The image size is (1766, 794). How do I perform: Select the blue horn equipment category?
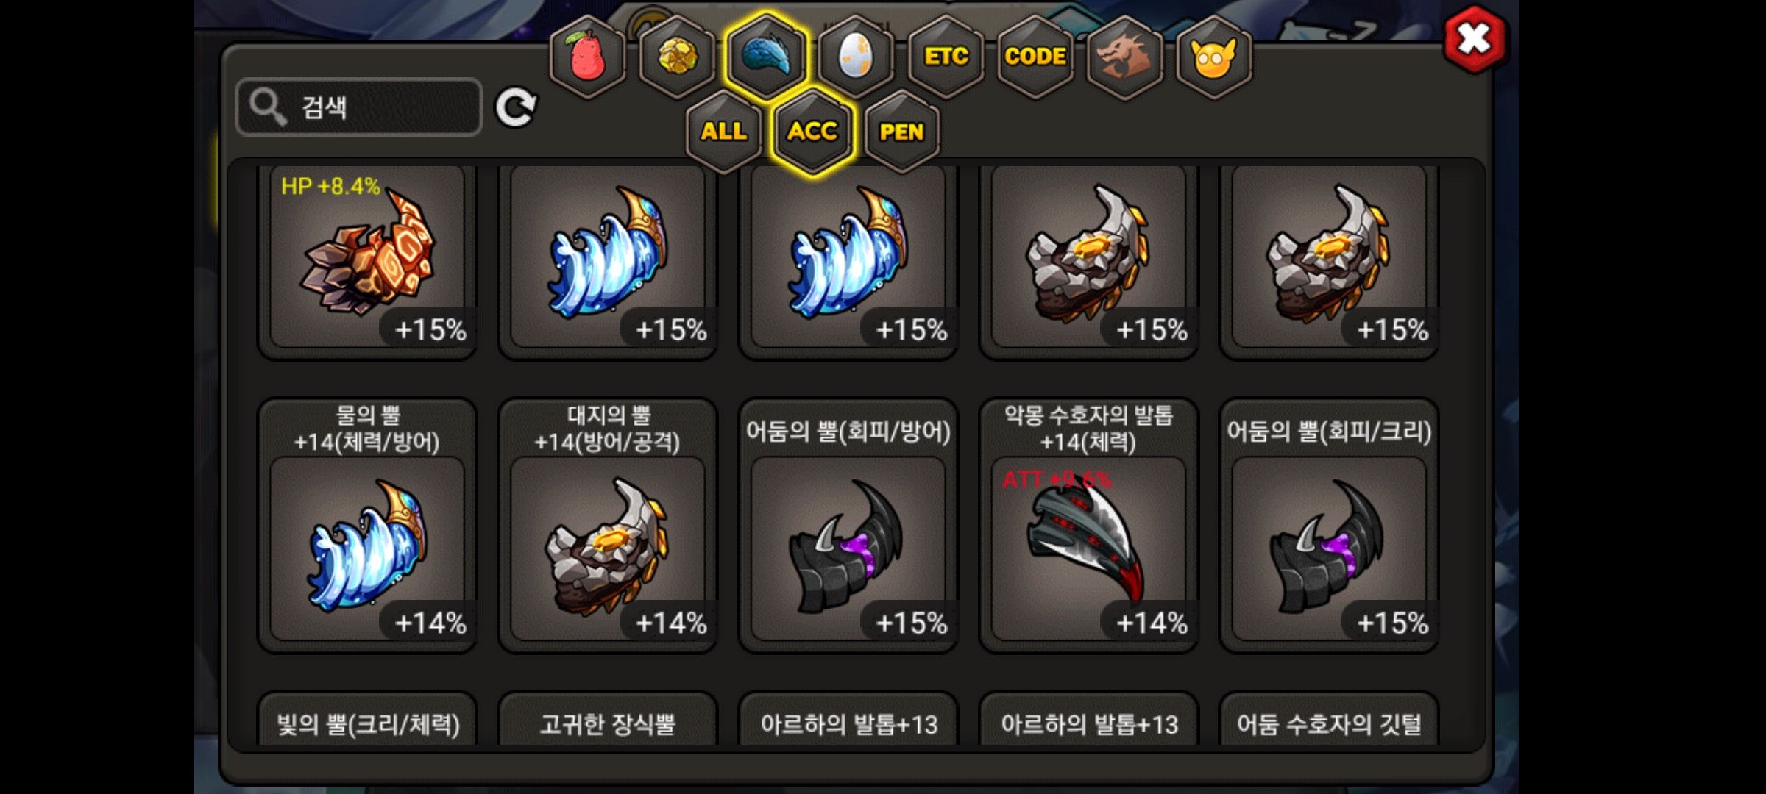pyautogui.click(x=766, y=57)
